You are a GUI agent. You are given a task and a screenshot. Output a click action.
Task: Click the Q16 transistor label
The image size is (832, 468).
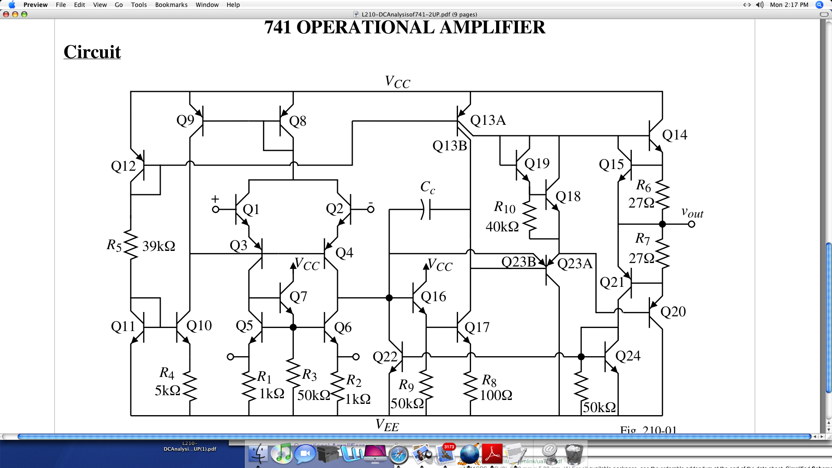[433, 296]
